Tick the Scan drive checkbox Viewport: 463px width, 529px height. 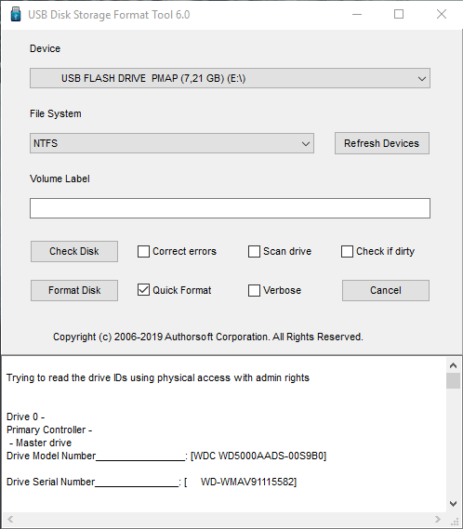[254, 251]
